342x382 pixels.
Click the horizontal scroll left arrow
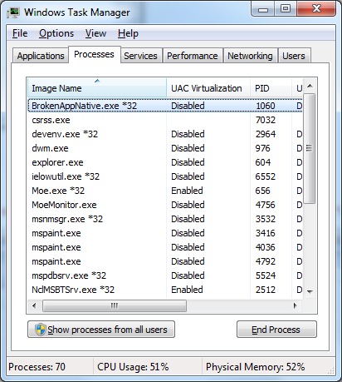click(x=34, y=305)
